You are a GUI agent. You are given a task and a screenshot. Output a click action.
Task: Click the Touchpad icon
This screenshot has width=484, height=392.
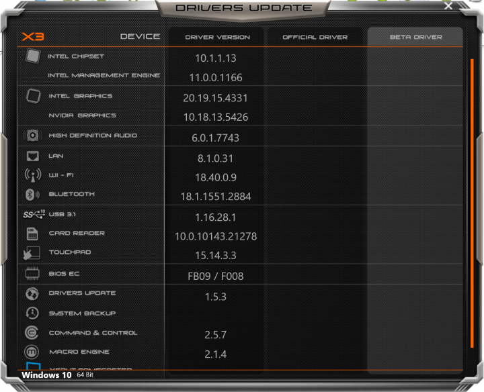tap(32, 253)
